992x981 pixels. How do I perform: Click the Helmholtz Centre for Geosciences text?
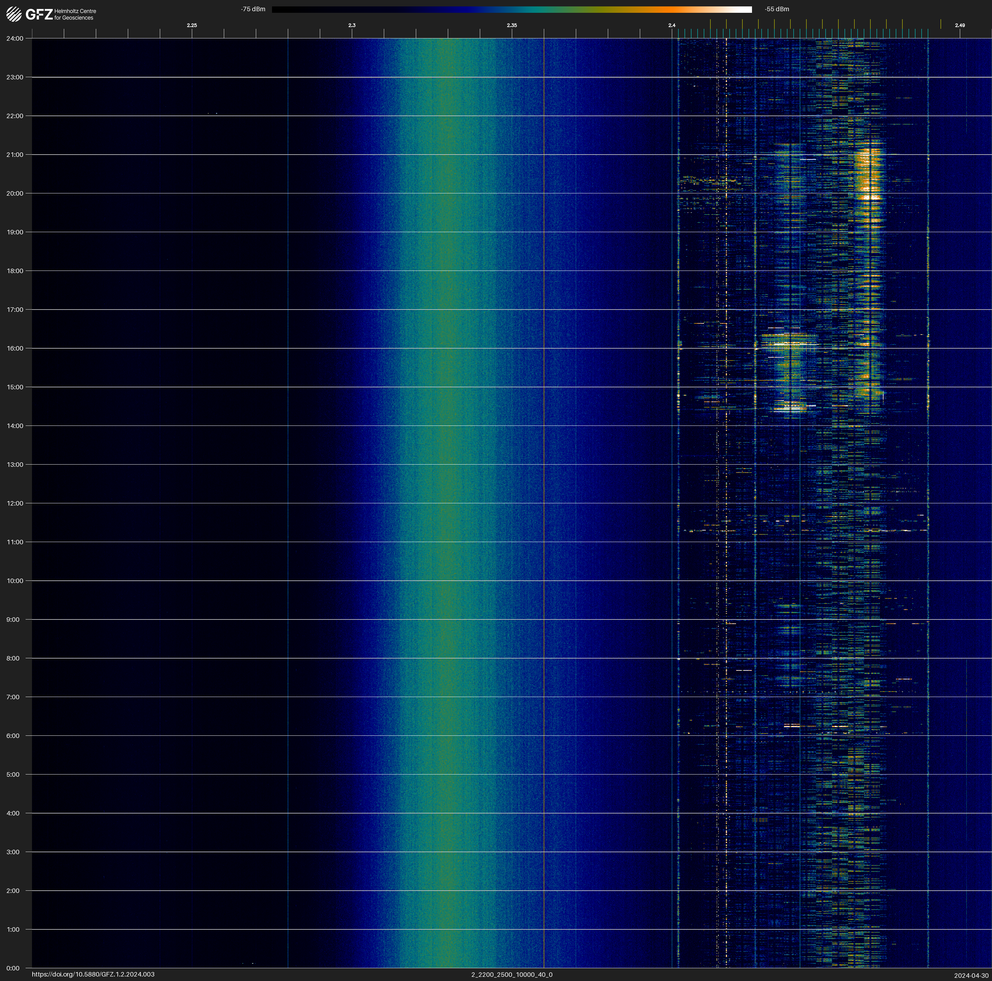(x=75, y=14)
